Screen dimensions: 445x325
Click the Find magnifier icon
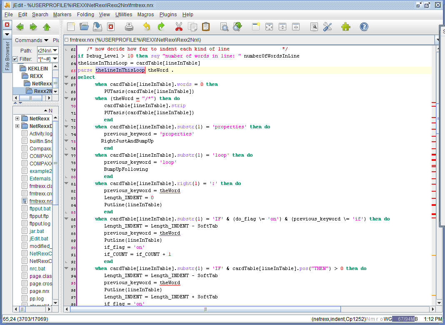click(x=224, y=27)
